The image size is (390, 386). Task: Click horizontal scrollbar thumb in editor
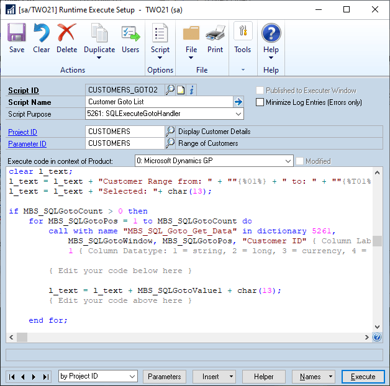[x=22, y=337]
